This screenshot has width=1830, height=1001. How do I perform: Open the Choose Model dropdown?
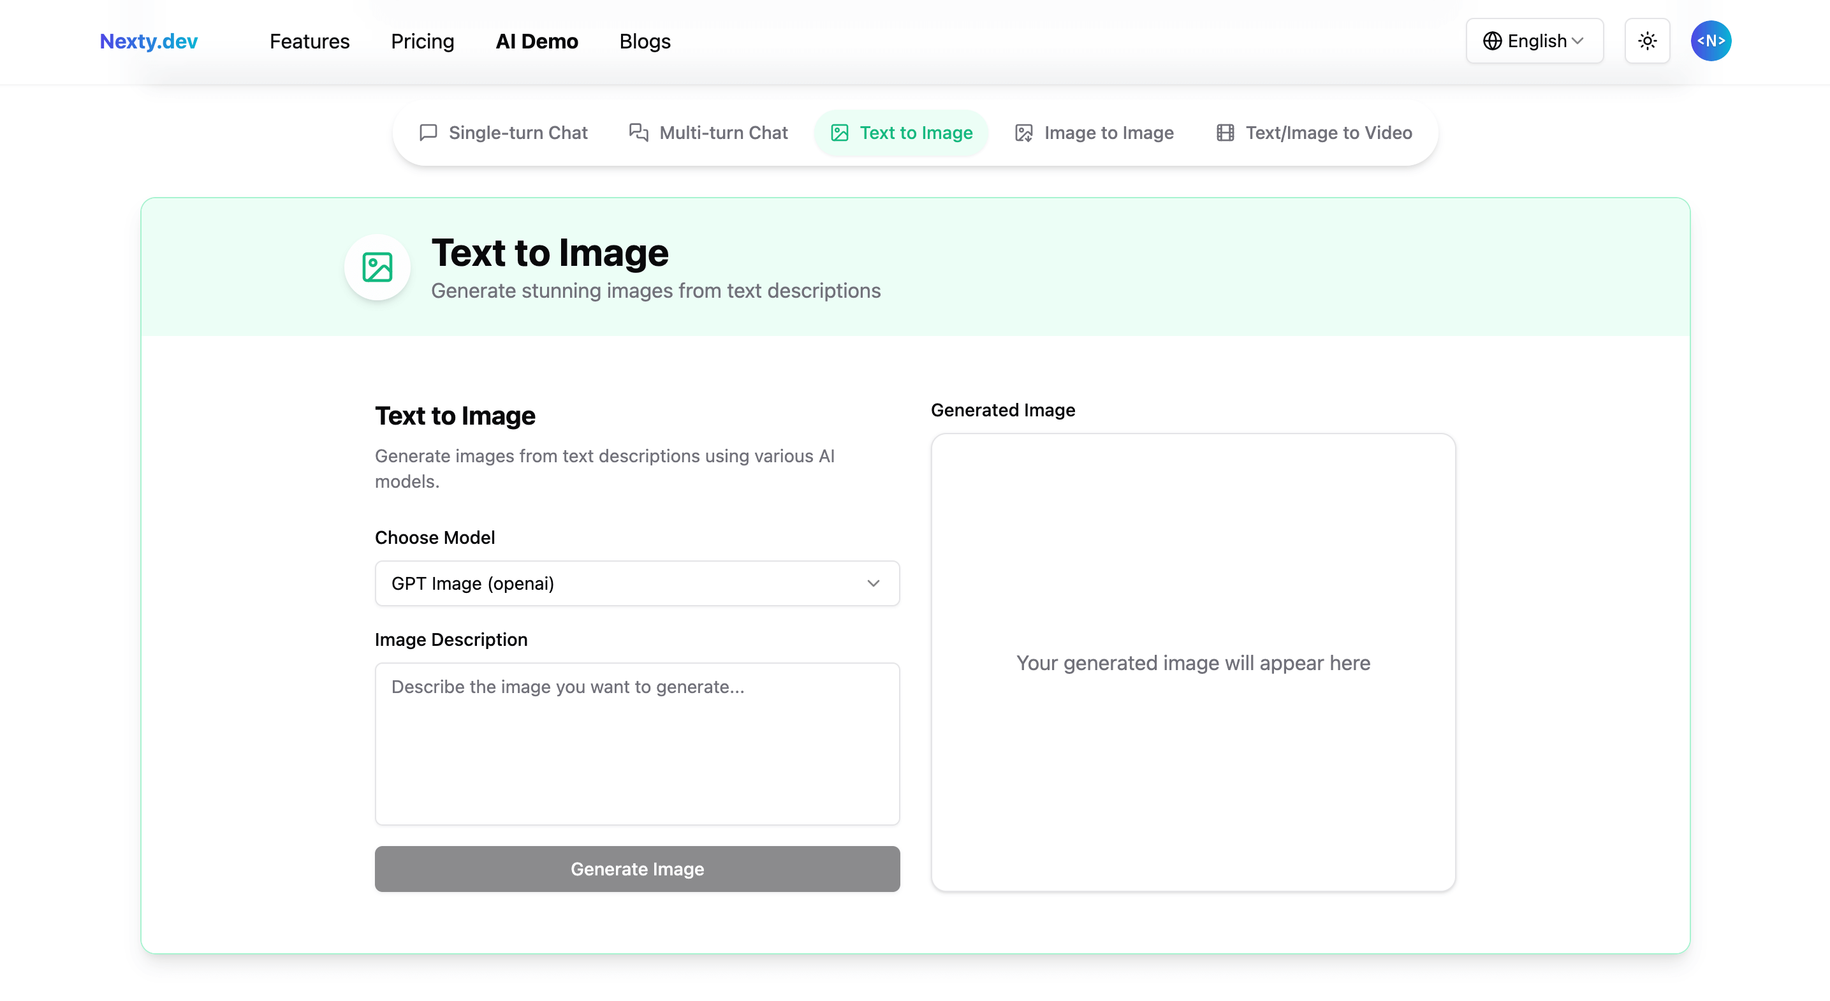point(637,583)
